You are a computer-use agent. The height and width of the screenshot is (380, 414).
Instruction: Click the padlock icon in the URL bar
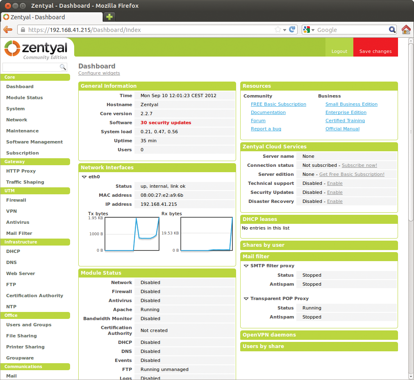pos(23,30)
